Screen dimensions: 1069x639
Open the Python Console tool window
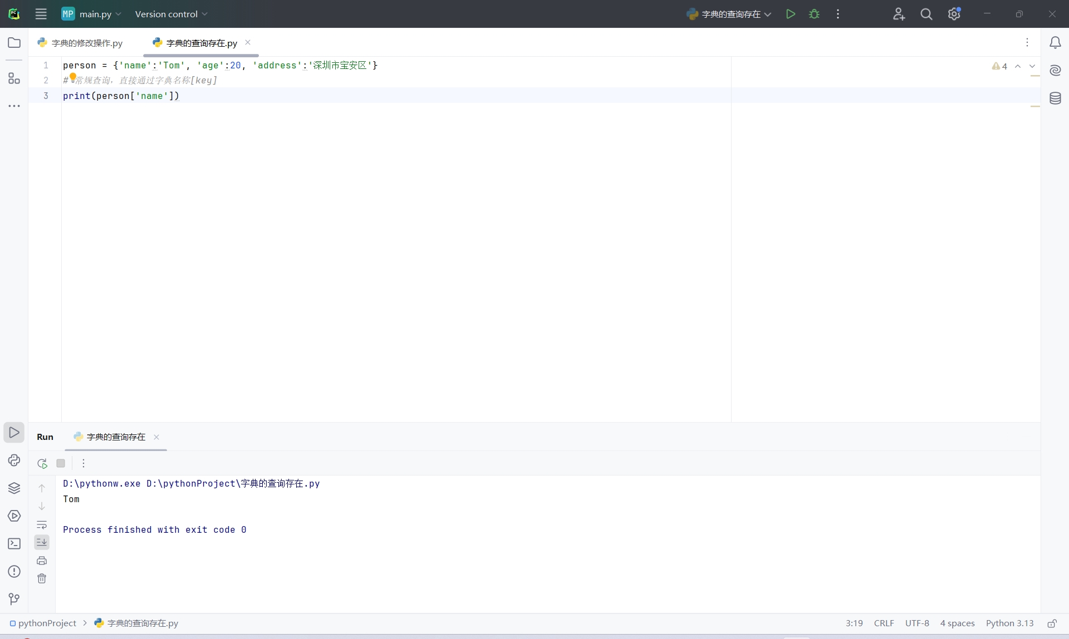point(14,460)
